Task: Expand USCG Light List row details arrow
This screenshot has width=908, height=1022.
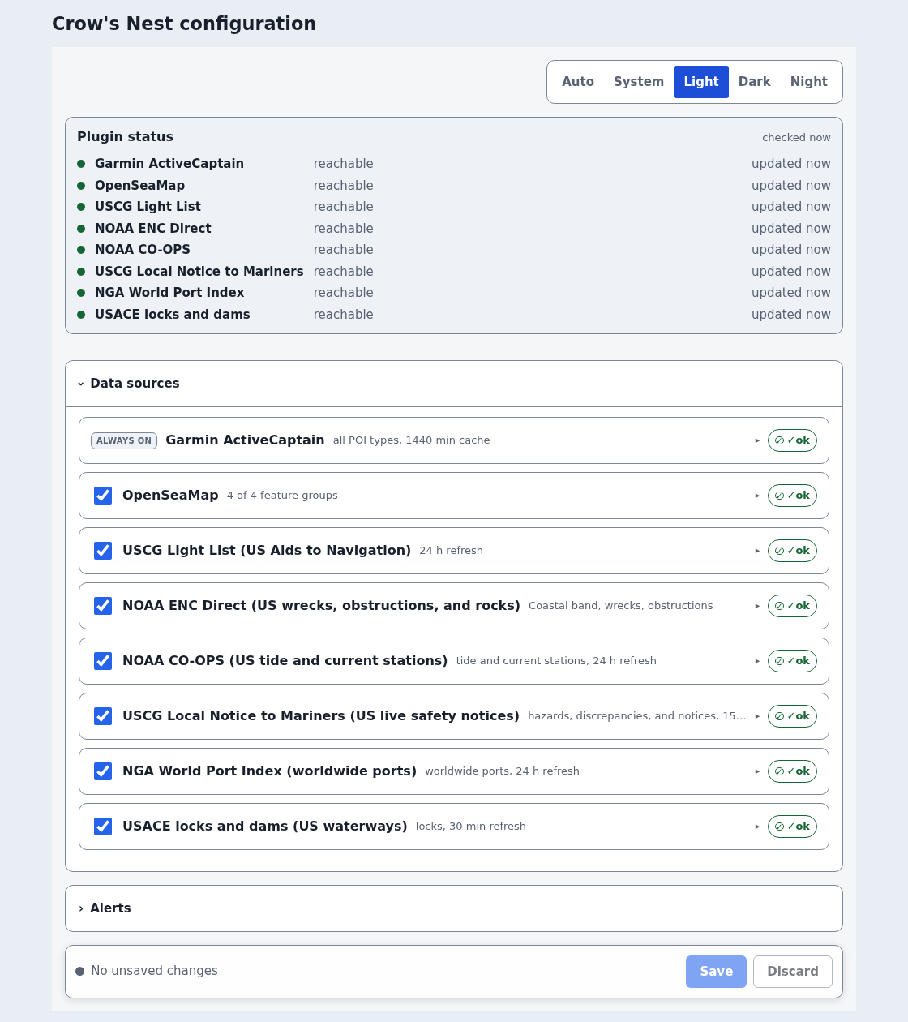Action: [757, 551]
